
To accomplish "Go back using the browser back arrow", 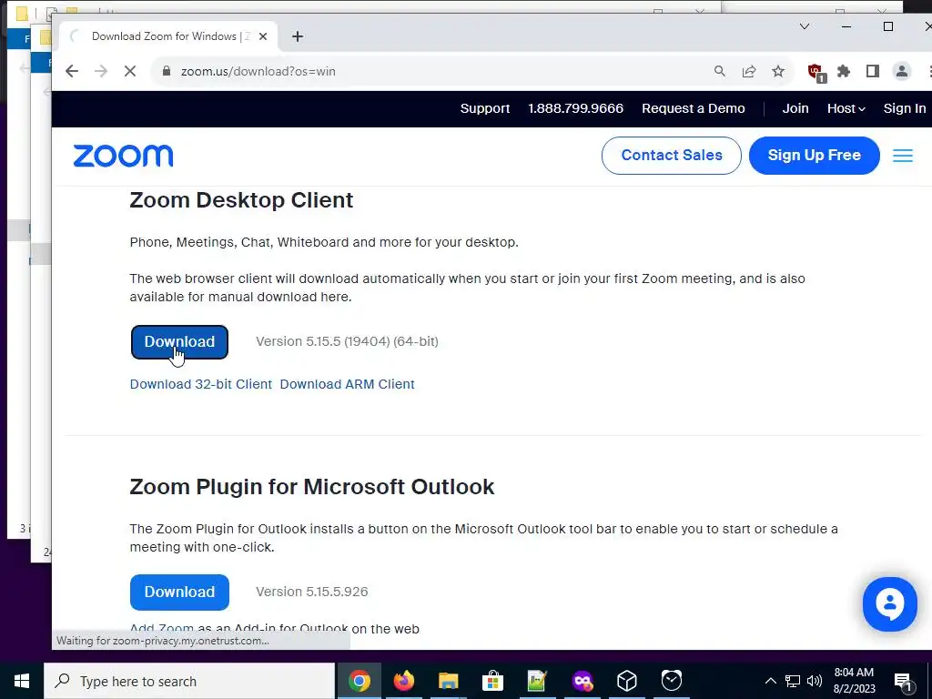I will click(x=72, y=71).
